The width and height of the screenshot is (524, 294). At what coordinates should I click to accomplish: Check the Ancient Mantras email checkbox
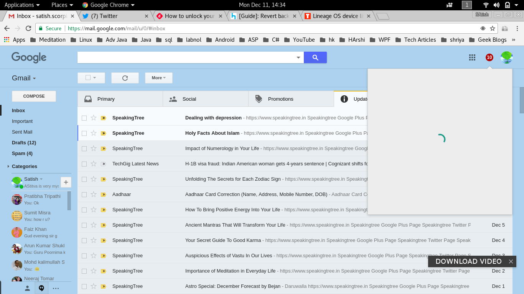(84, 225)
